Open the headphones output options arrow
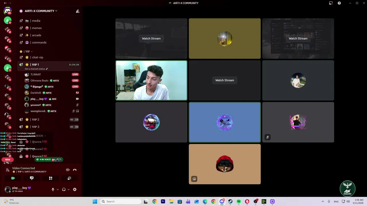 [x=69, y=189]
